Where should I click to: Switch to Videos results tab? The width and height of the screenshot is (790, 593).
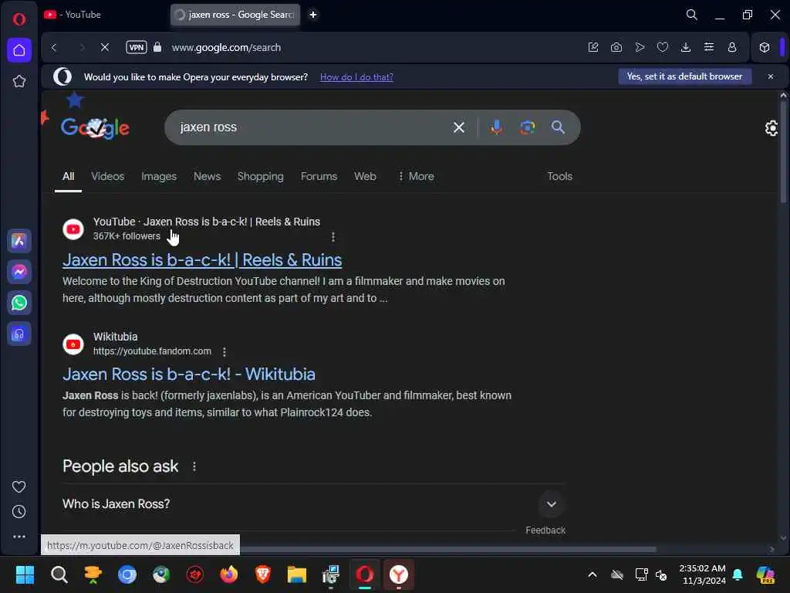coord(107,177)
